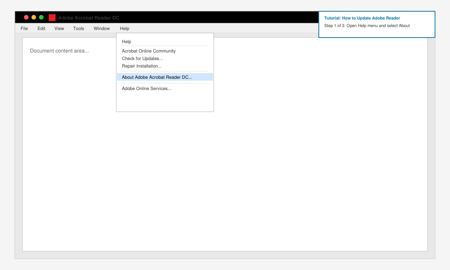
Task: Click the tutorial title How to Update Adobe Reader
Action: pos(362,18)
